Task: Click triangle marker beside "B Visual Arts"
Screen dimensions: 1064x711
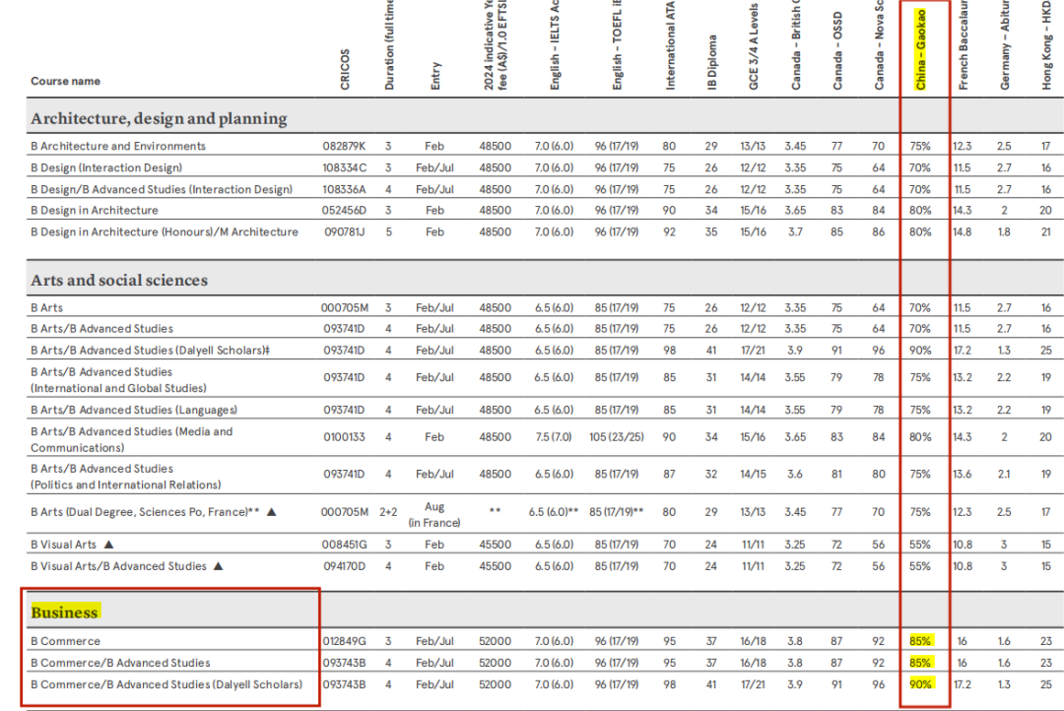Action: click(108, 545)
